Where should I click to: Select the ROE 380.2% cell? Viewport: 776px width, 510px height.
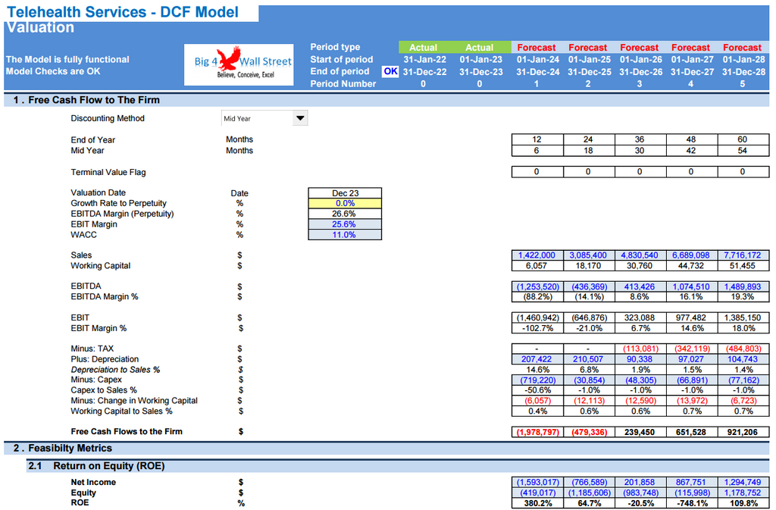537,503
